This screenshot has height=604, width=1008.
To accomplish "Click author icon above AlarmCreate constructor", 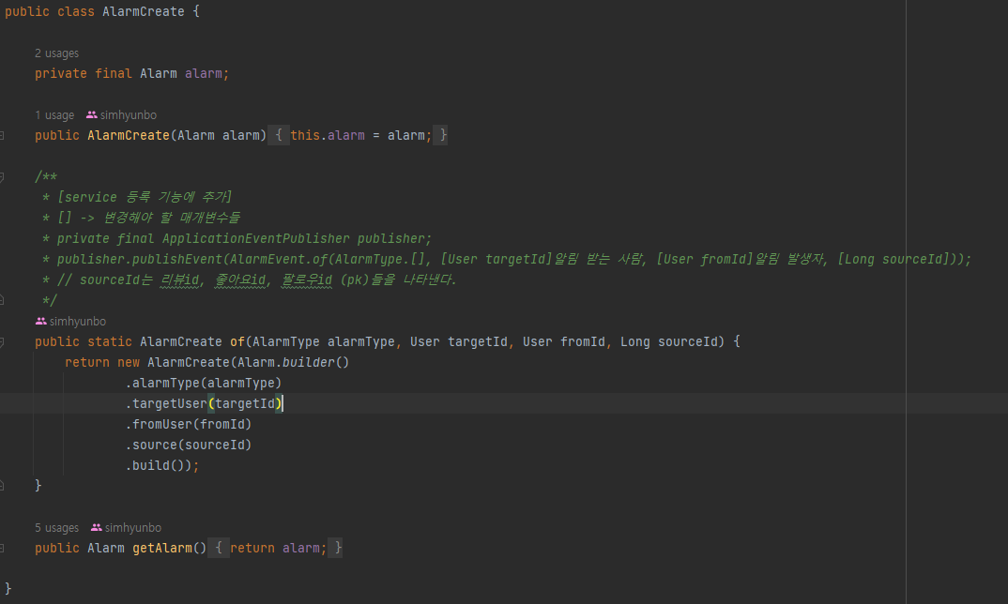I will tap(91, 115).
